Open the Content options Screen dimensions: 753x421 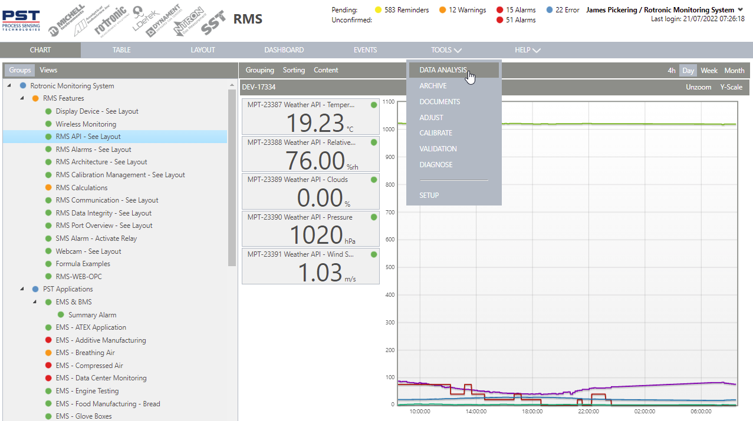326,70
